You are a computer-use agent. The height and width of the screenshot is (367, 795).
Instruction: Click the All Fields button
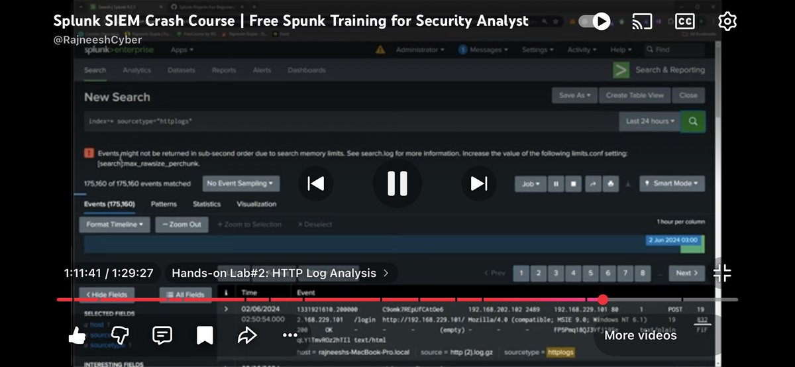(185, 294)
